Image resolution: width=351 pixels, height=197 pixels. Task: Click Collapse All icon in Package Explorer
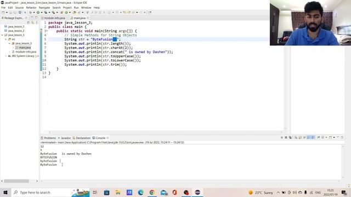point(29,22)
